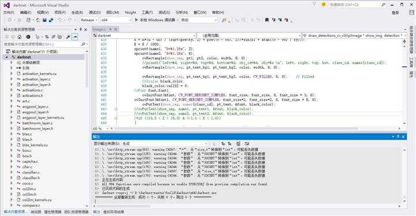Image resolution: width=416 pixels, height=216 pixels.
Task: Click the Quick Launch magnifier icon
Action: (384, 5)
